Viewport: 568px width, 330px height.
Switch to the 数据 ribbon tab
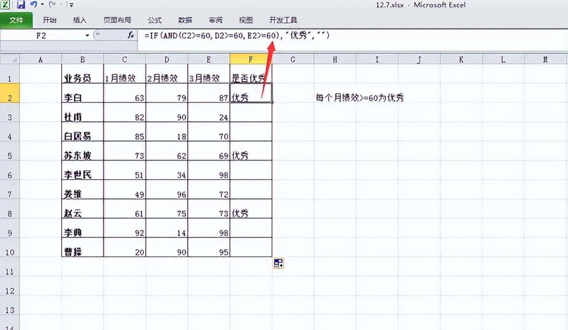[185, 20]
